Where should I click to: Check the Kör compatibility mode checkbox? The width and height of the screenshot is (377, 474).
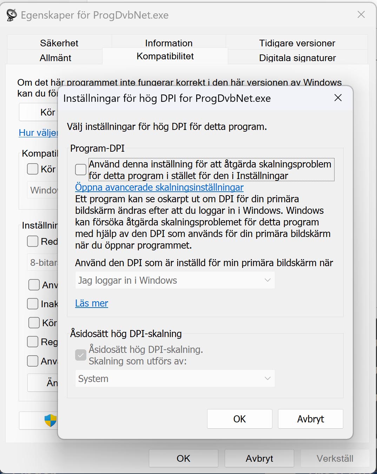click(x=33, y=169)
